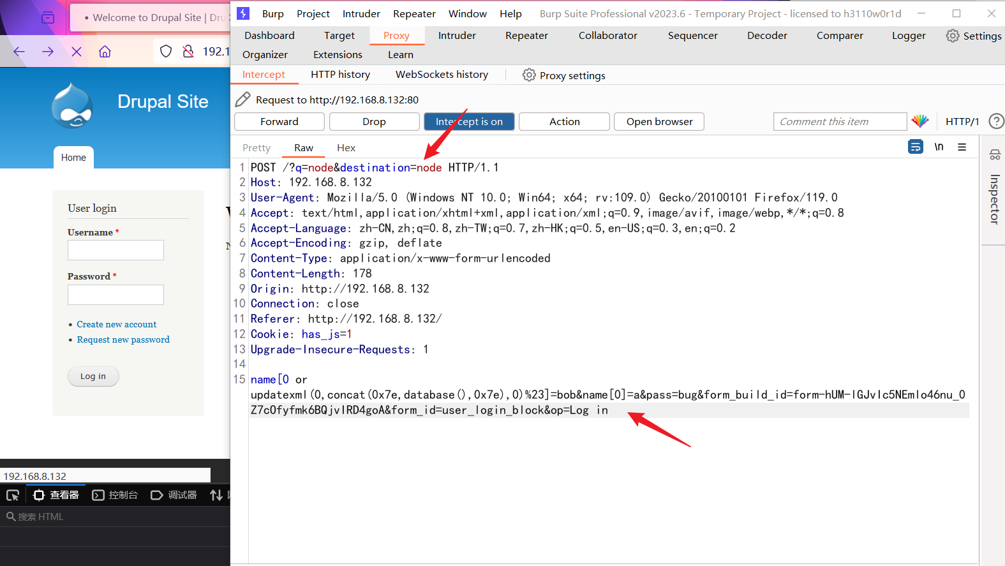Click Drupal Site title link
This screenshot has height=566, width=1005.
coord(163,101)
